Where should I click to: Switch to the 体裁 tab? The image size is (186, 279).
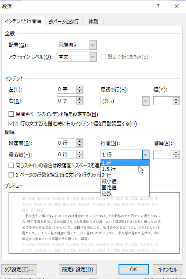pyautogui.click(x=93, y=22)
